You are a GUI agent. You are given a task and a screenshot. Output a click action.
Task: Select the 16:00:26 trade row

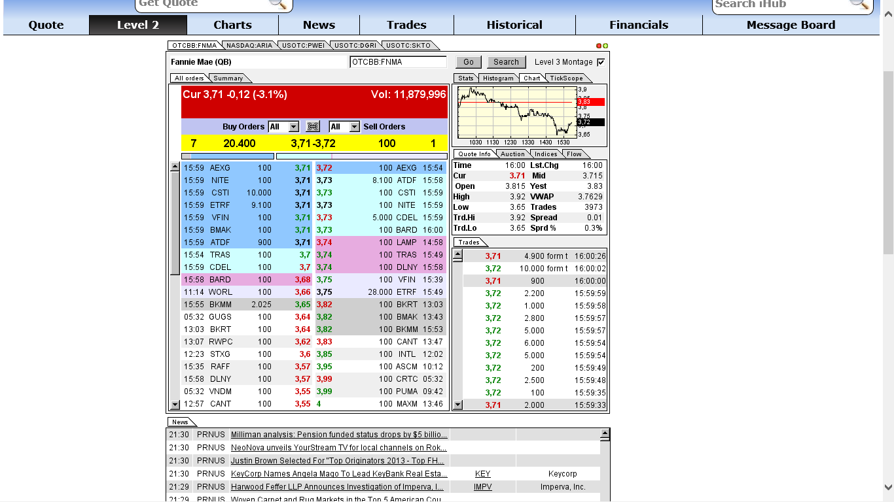[x=535, y=256]
